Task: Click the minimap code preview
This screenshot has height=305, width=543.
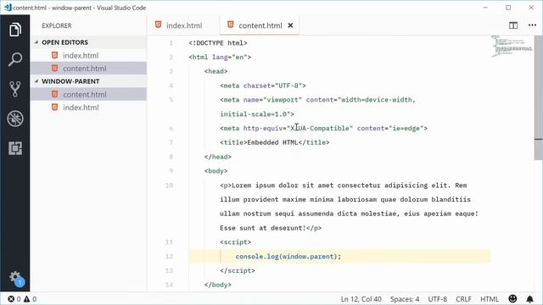Action: point(512,46)
